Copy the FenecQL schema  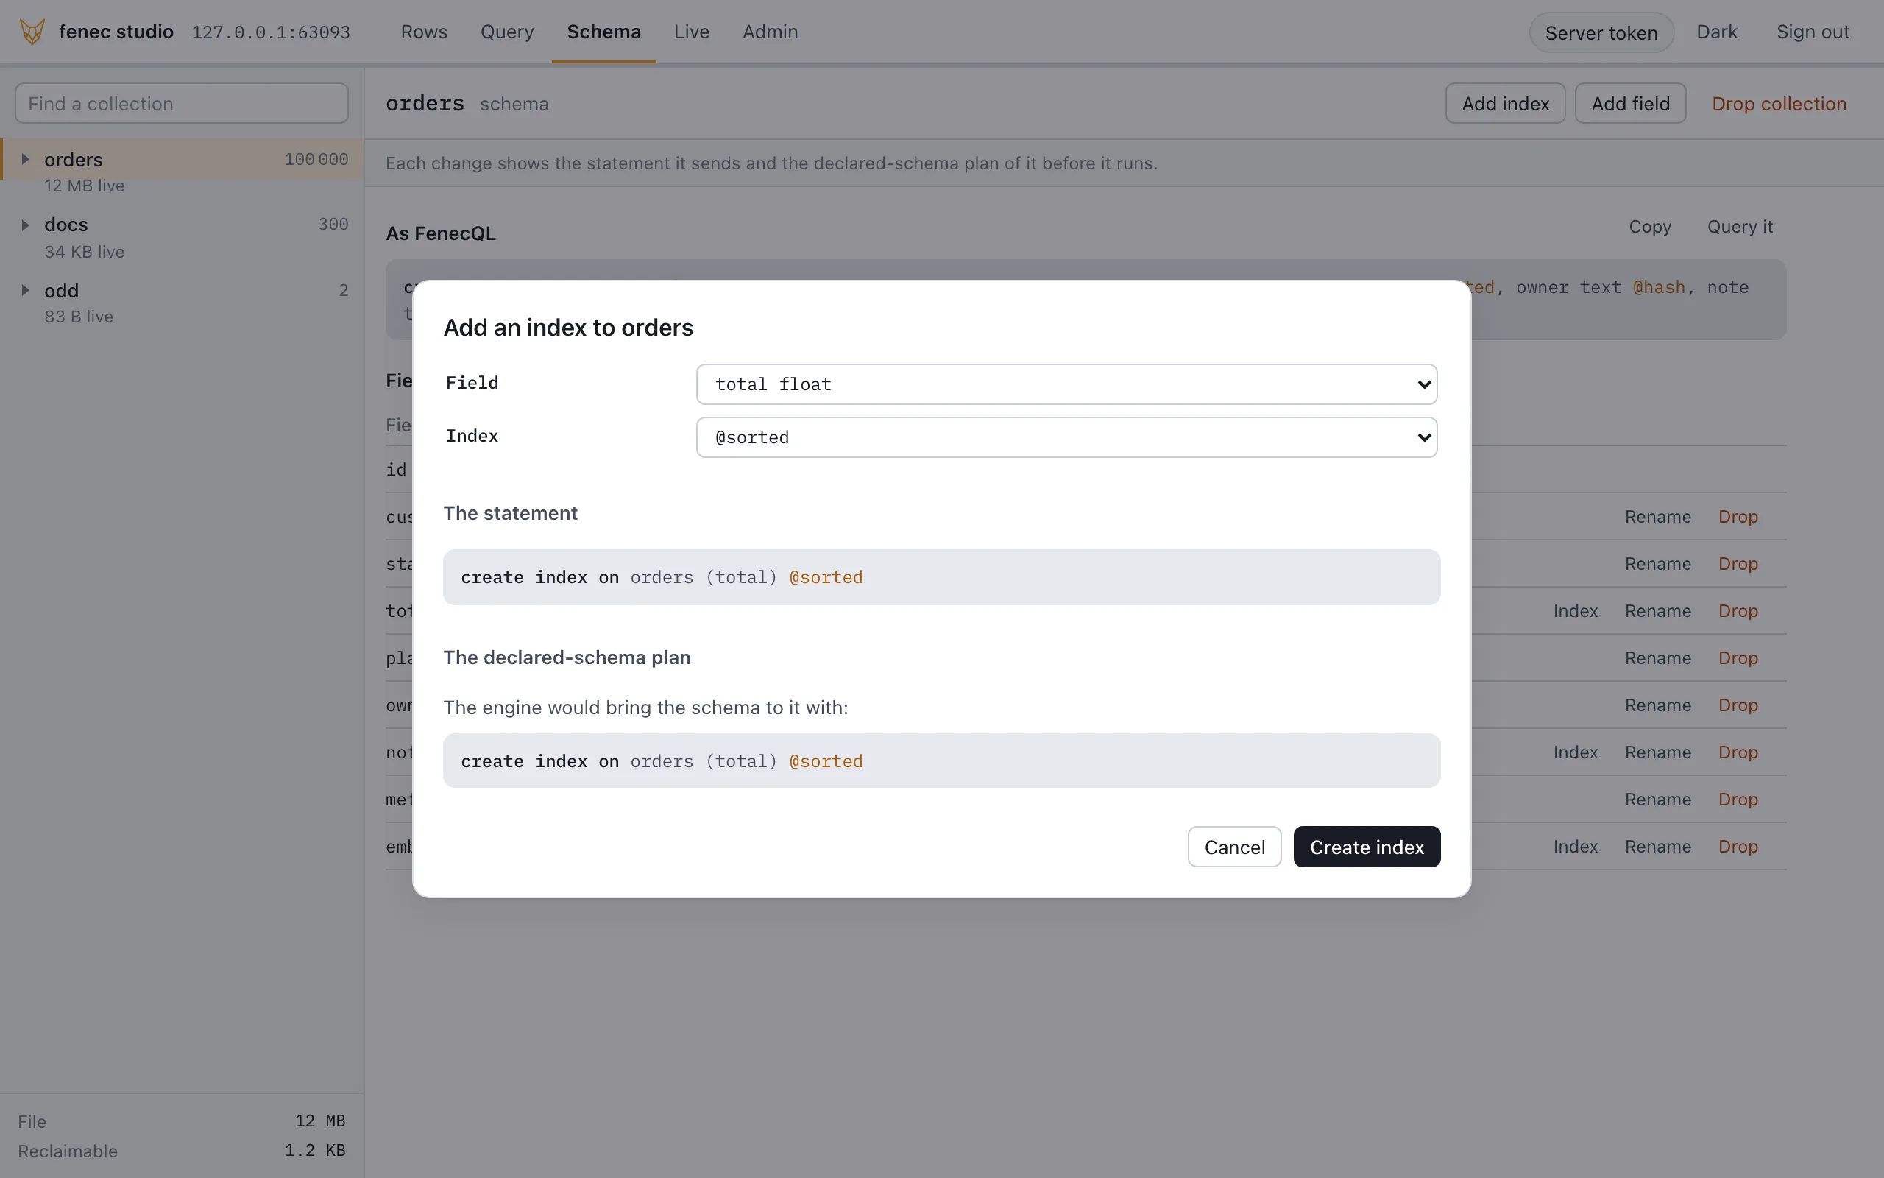coord(1650,227)
